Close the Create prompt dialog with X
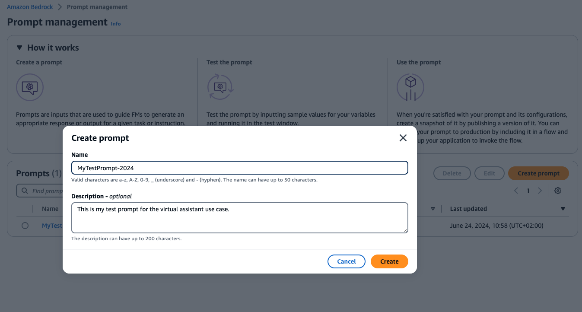The width and height of the screenshot is (582, 312). point(403,138)
